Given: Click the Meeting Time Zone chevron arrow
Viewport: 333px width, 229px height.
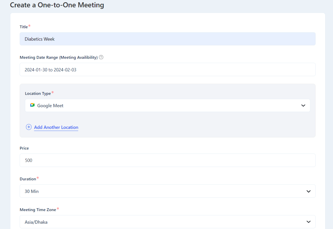Looking at the screenshot, I should [308, 222].
